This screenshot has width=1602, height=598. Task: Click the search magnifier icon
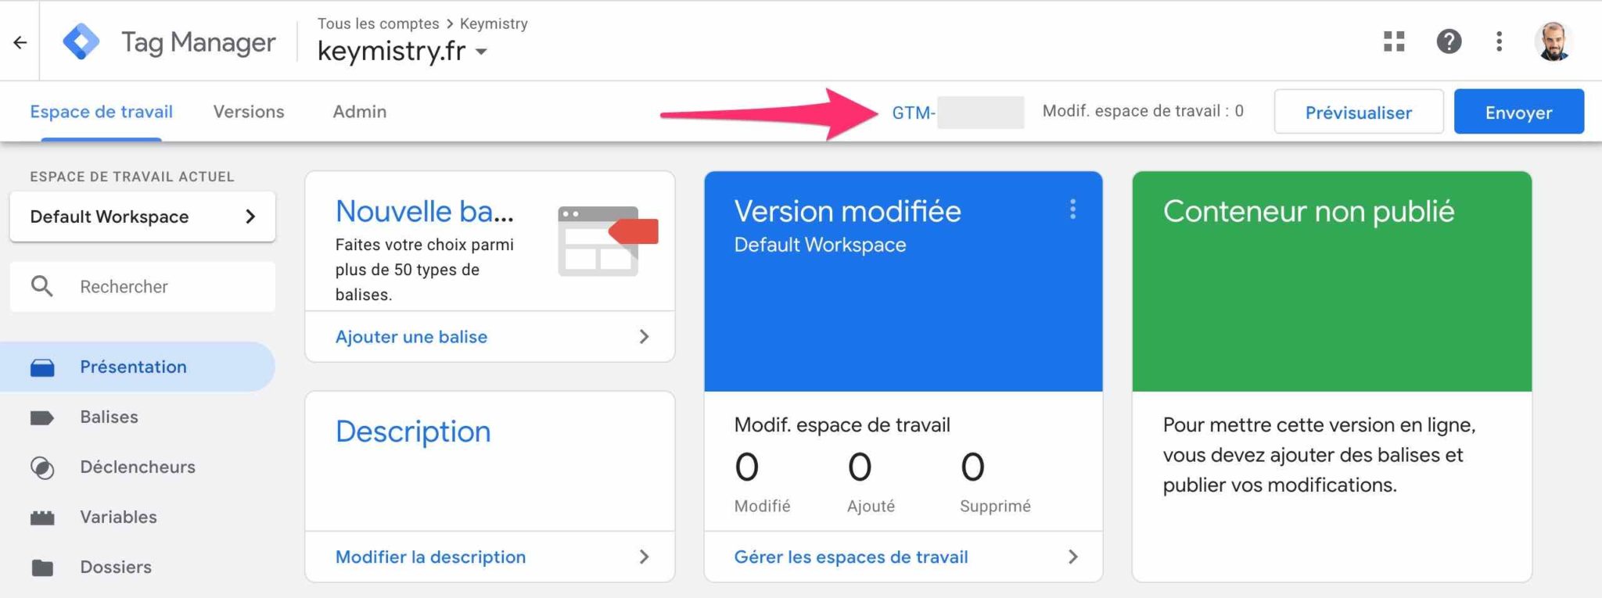42,286
